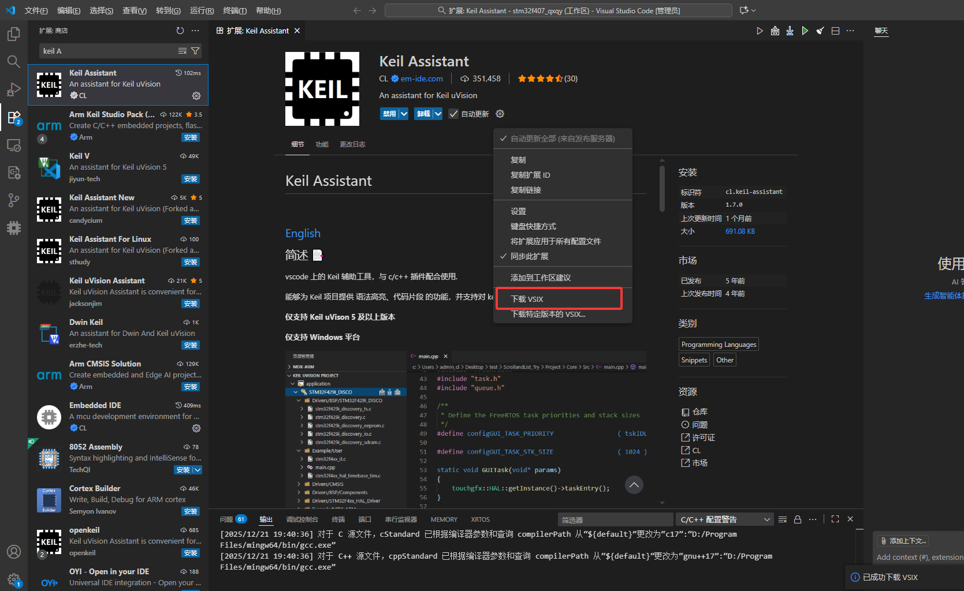Click the uninstall extension button
The width and height of the screenshot is (964, 591).
coord(423,114)
